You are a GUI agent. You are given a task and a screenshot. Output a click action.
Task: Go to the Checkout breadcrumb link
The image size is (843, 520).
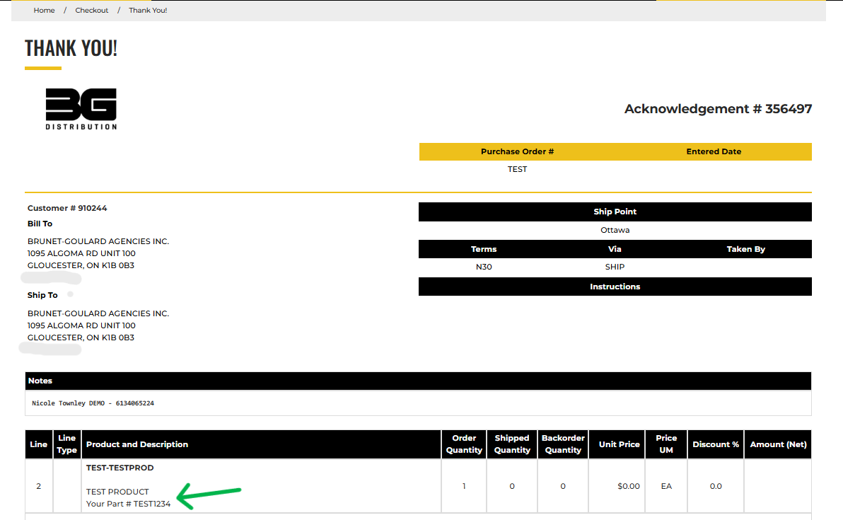coord(91,10)
